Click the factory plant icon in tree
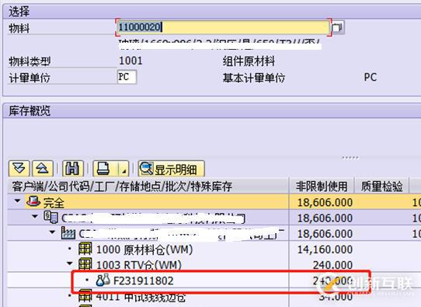Image resolution: width=421 pixels, height=307 pixels. 68,233
